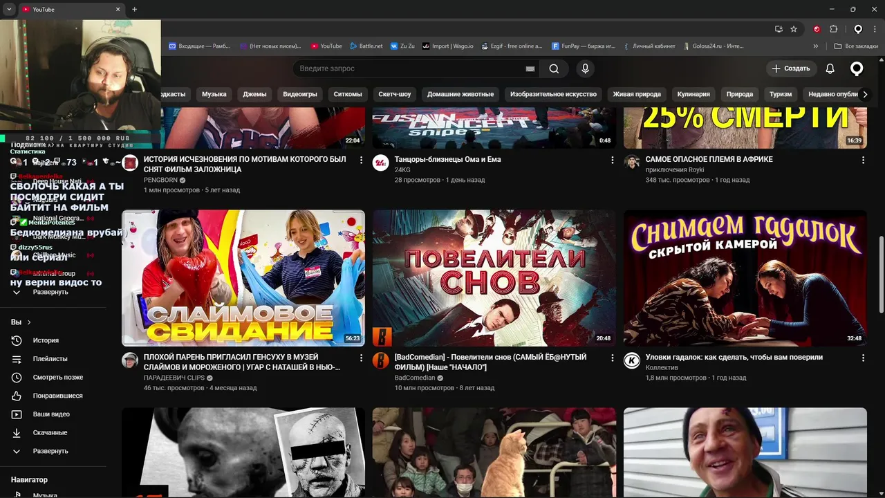Open 24KG channel link
885x498 pixels.
tap(402, 169)
